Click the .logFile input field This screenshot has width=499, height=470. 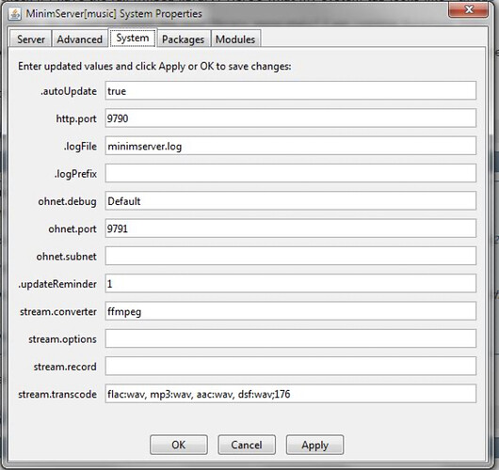tap(291, 146)
